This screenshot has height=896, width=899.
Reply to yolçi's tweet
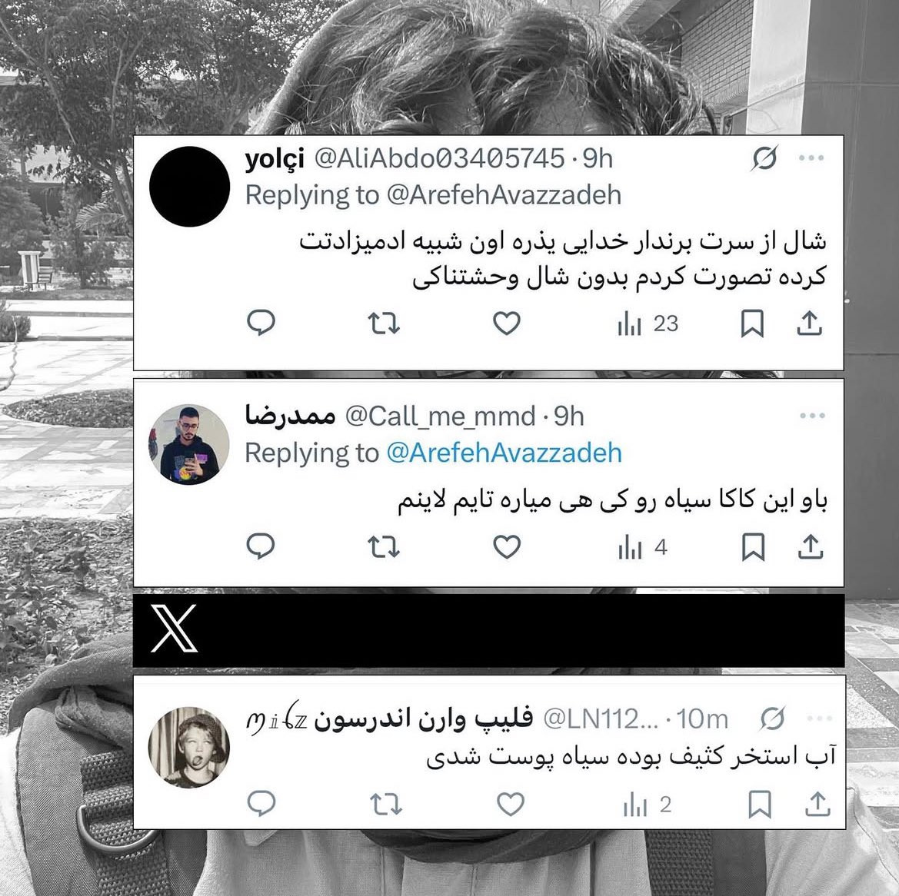(x=261, y=323)
